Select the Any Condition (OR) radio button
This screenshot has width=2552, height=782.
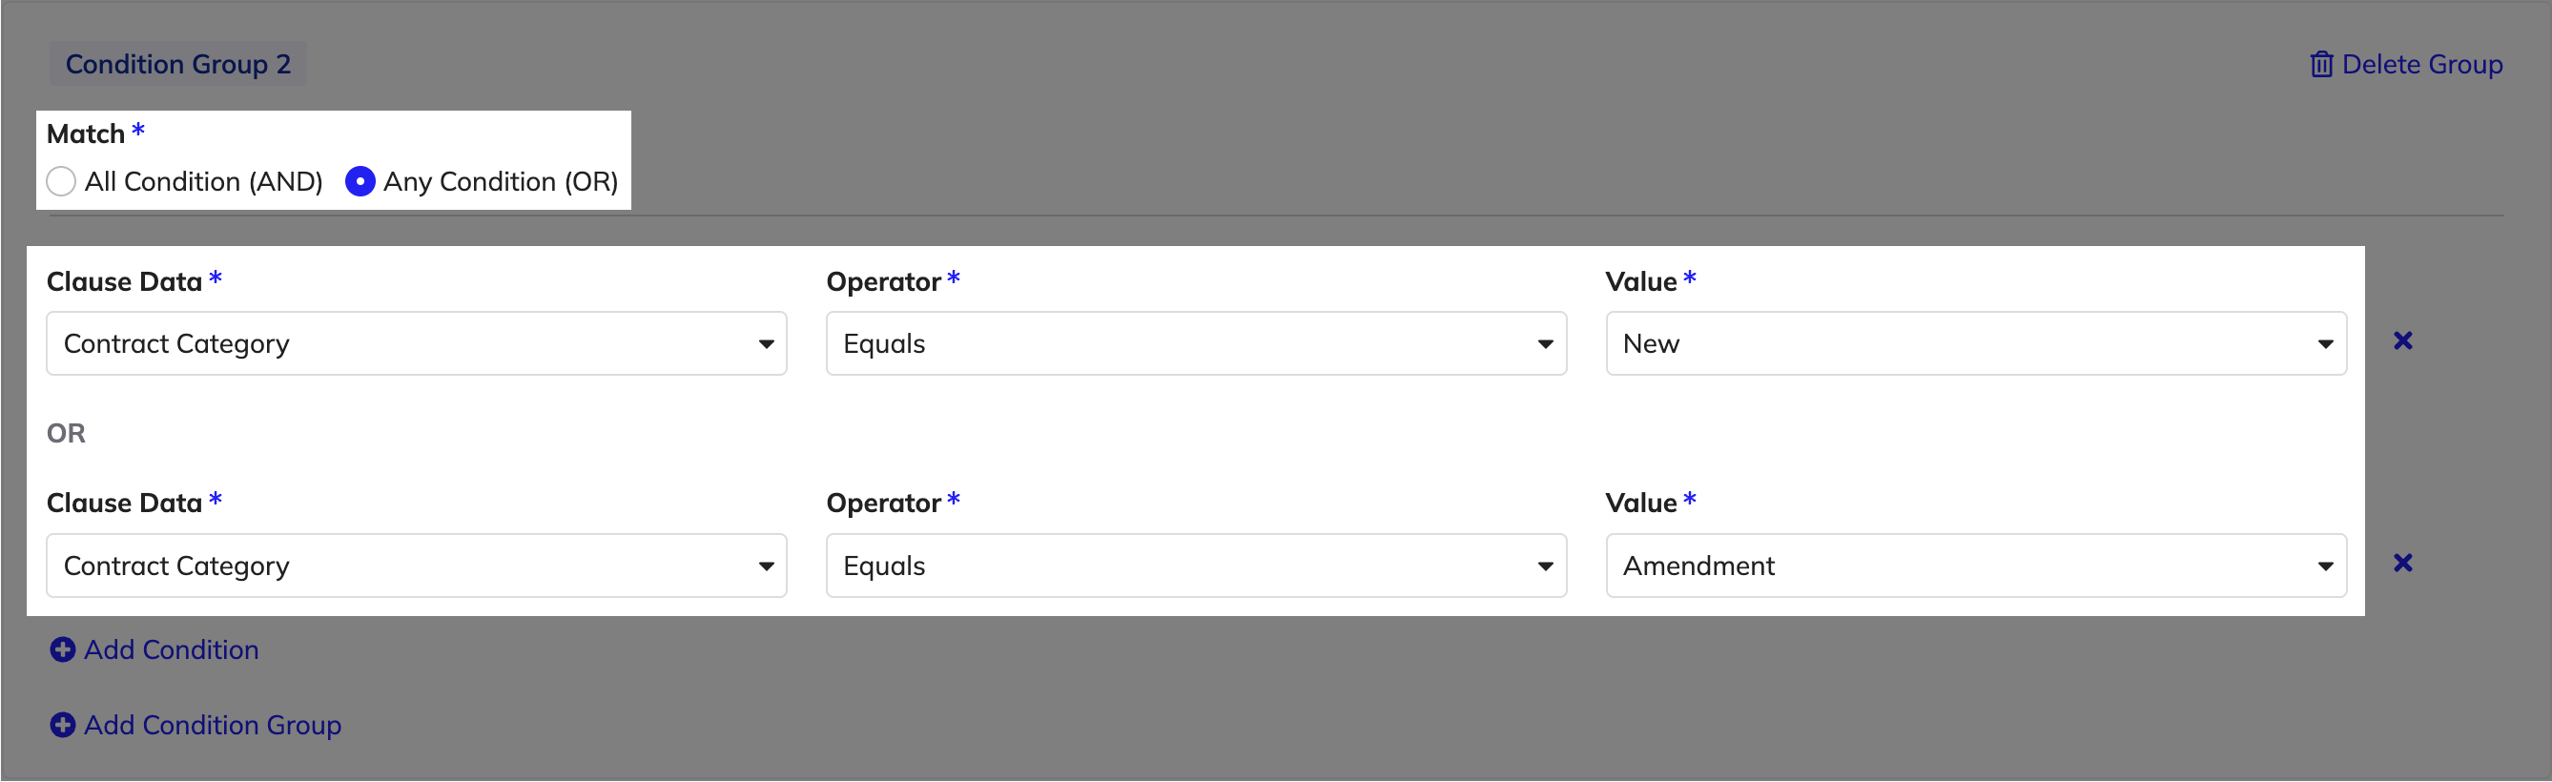[360, 181]
